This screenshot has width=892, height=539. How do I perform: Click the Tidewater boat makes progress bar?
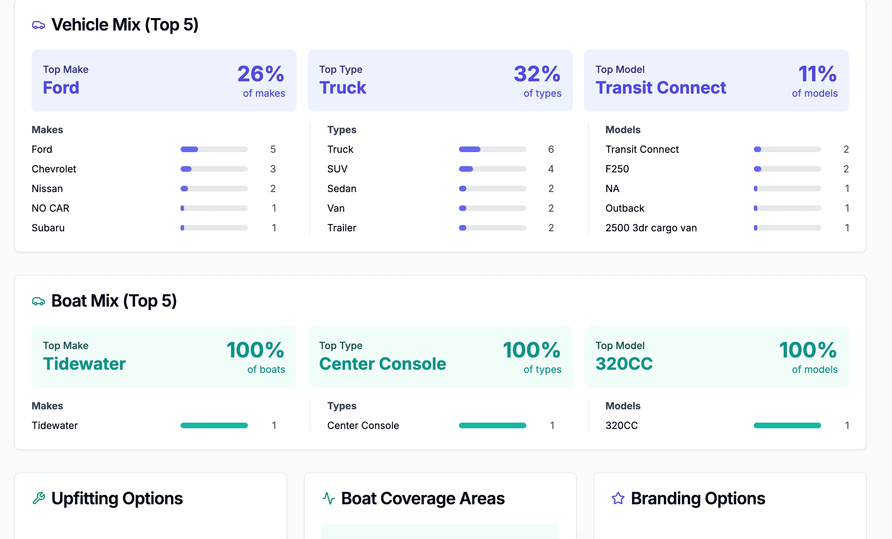click(x=214, y=425)
